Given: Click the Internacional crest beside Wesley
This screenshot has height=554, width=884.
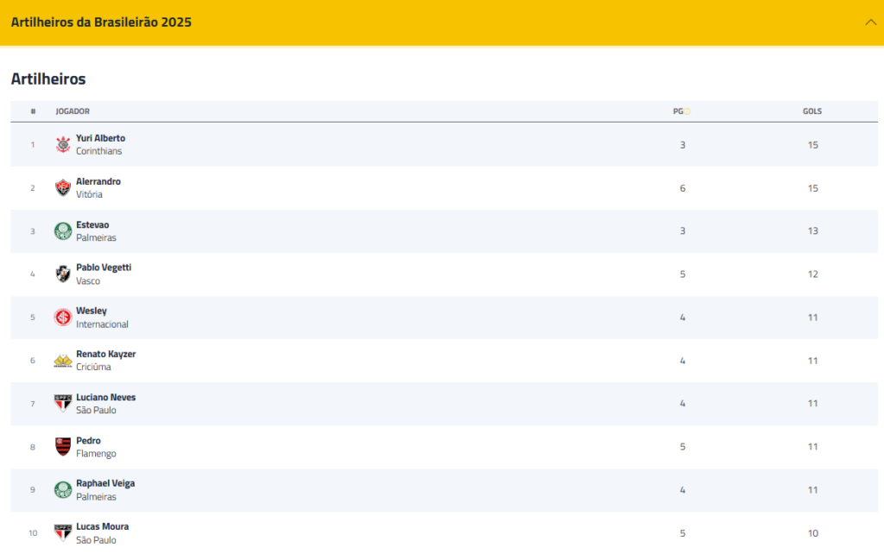Looking at the screenshot, I should [x=62, y=318].
